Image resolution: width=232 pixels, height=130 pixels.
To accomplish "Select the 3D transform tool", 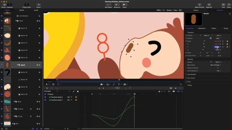I will tap(53, 84).
